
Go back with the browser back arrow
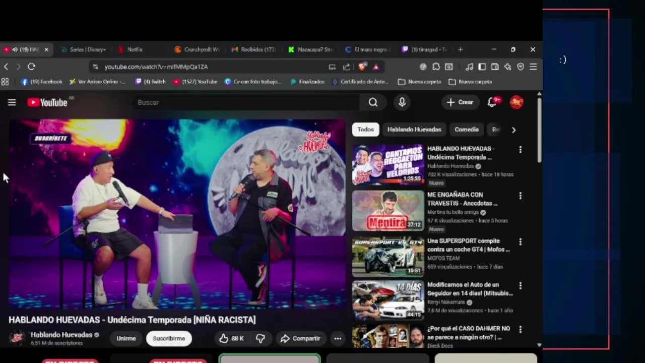(x=6, y=67)
